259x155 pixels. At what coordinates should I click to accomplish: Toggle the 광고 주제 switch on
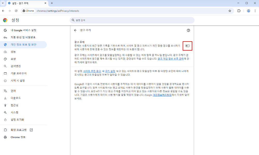tap(188, 46)
